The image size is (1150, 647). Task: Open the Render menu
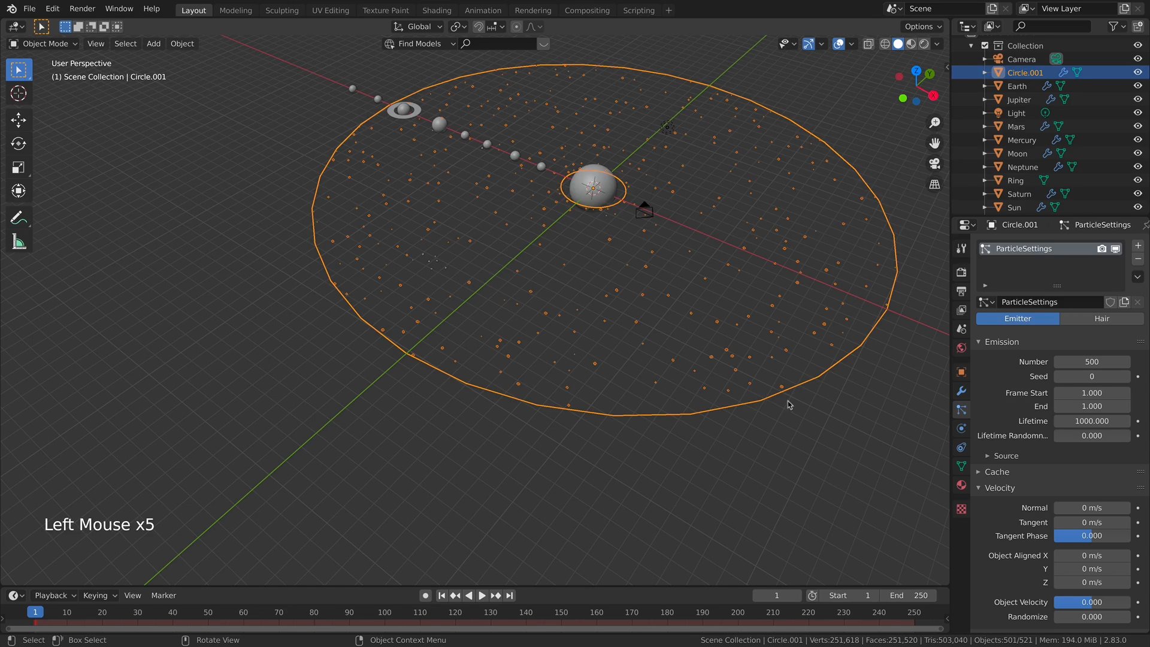click(82, 8)
